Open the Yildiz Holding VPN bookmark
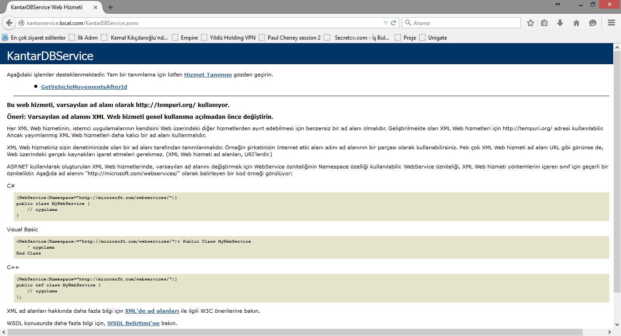The width and height of the screenshot is (621, 336). click(x=228, y=38)
